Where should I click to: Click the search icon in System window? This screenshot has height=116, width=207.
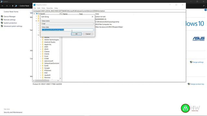[x=204, y=6]
